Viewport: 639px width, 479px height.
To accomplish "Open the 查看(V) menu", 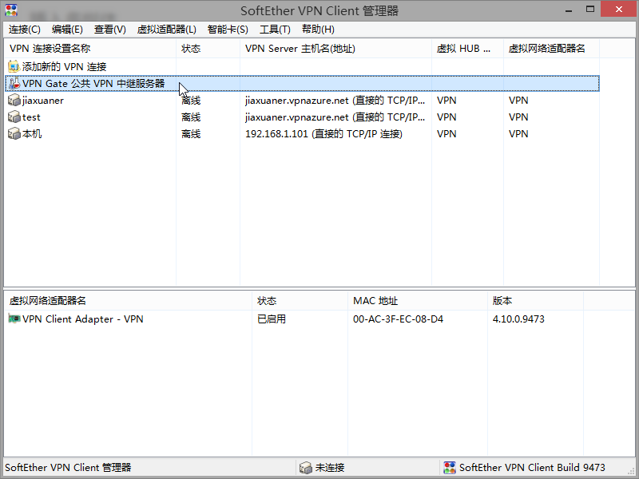I will click(x=109, y=29).
